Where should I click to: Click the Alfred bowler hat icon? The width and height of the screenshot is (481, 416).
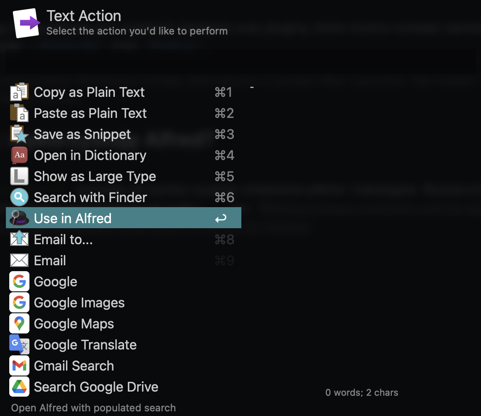19,218
